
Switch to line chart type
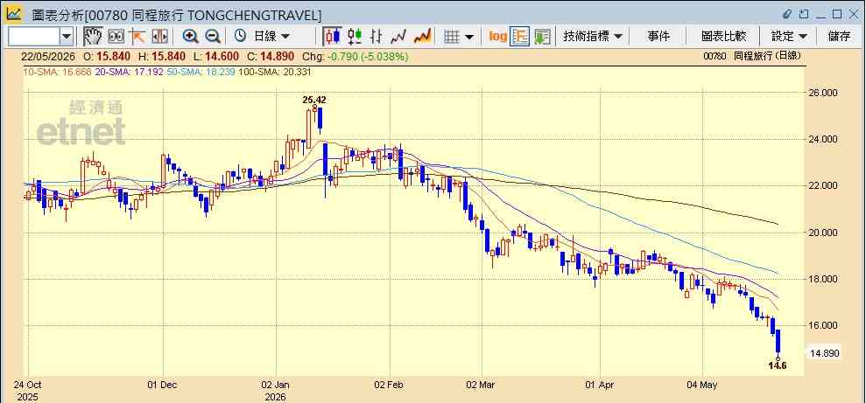(398, 37)
